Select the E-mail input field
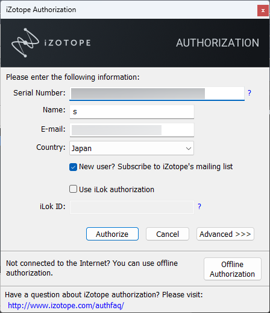Viewport: 270px width, 313px height. pos(132,130)
